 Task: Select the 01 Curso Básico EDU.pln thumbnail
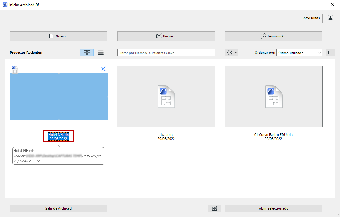pos(274,97)
